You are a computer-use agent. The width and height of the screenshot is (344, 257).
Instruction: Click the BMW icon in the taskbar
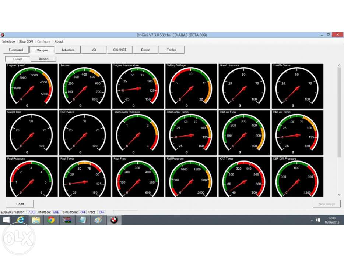[114, 220]
